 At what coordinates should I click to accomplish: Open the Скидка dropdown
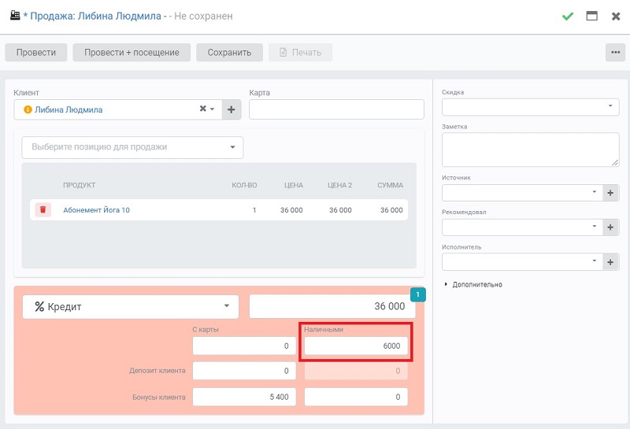click(x=530, y=107)
